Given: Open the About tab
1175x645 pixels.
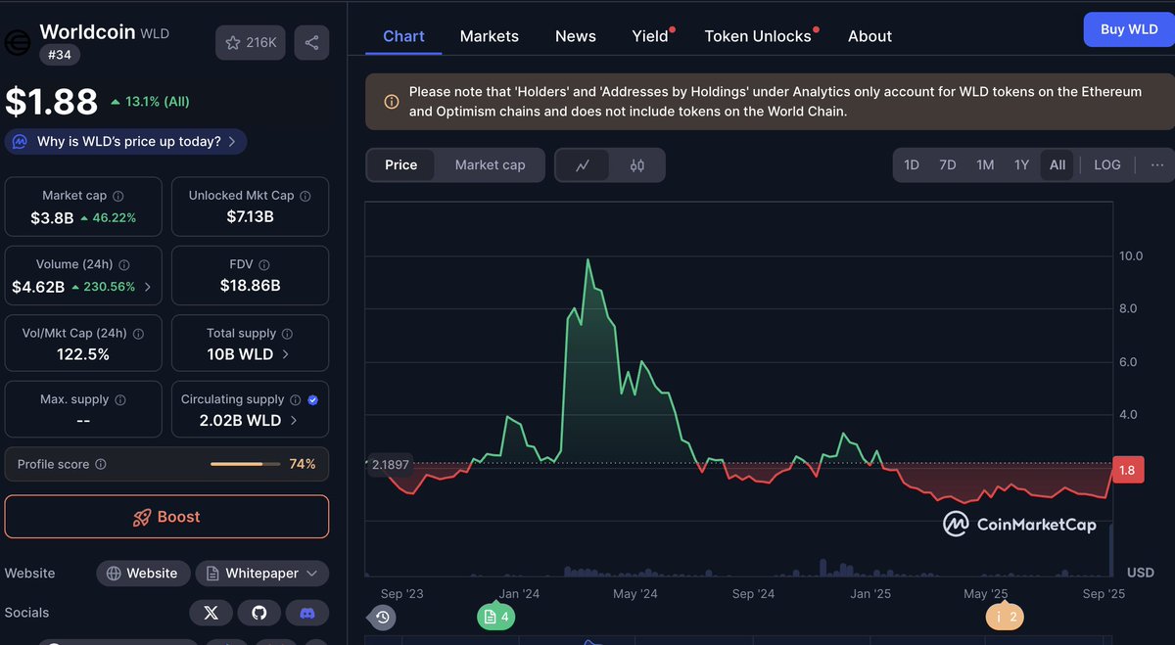Looking at the screenshot, I should [x=869, y=36].
